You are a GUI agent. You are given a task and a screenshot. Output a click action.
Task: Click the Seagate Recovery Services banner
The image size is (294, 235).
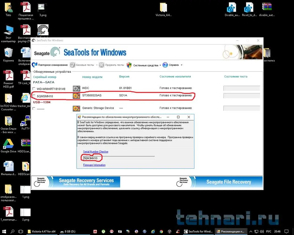click(x=76, y=182)
